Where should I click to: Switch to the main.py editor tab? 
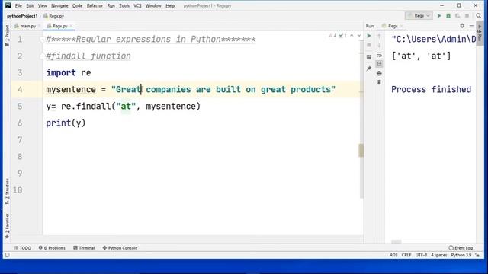[x=27, y=26]
